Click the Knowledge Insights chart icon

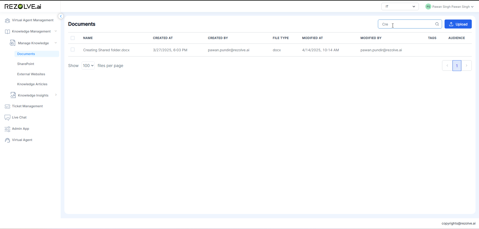tap(13, 95)
